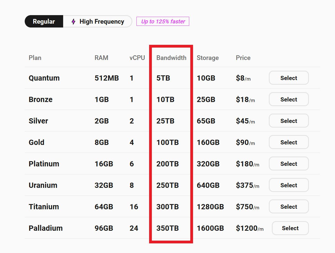Select the Titanium plan

[x=289, y=207]
